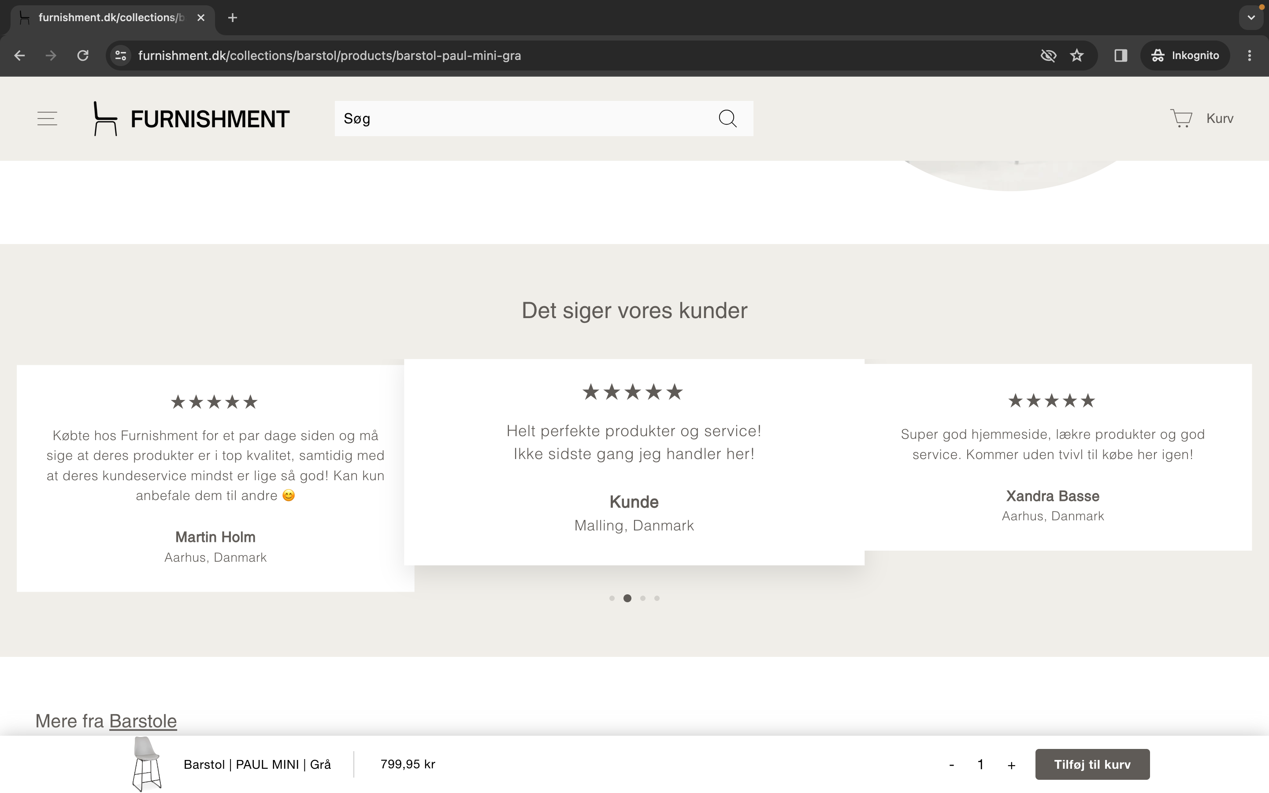Increase quantity with plus button

1012,765
